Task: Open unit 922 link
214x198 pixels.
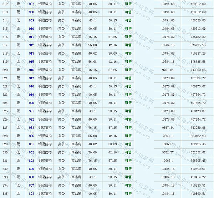Action: 31,120
